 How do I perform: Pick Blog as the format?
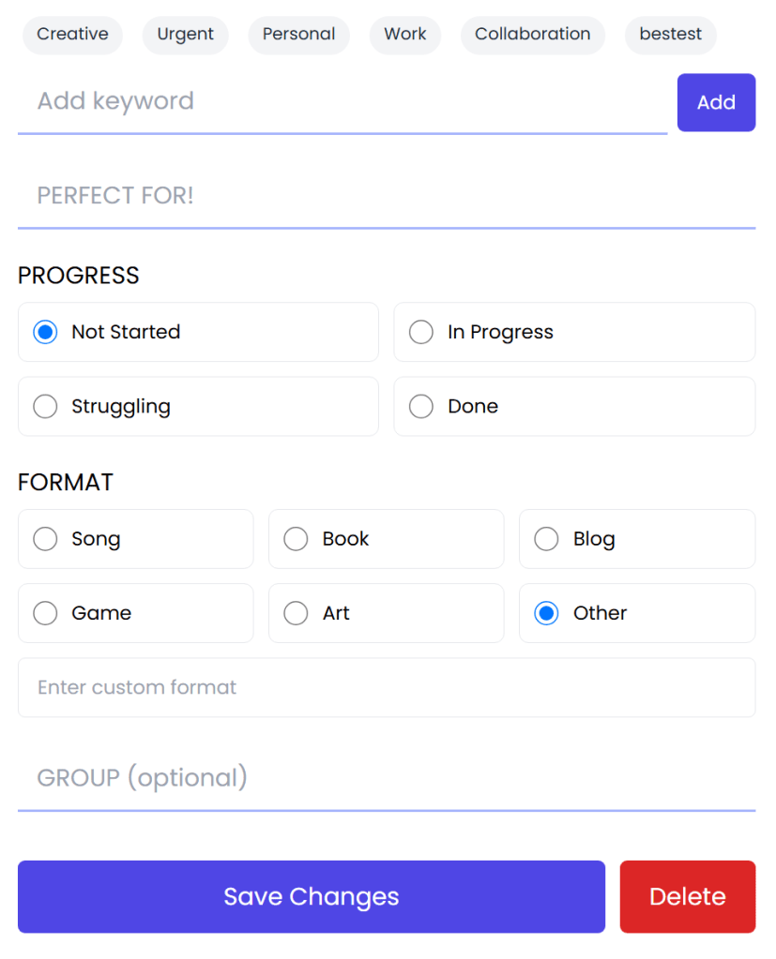(x=546, y=539)
